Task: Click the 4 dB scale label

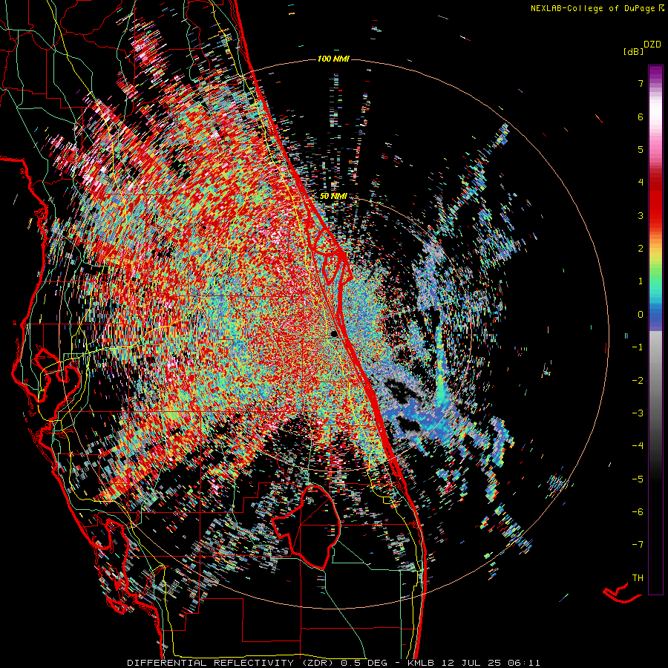Action: click(641, 183)
